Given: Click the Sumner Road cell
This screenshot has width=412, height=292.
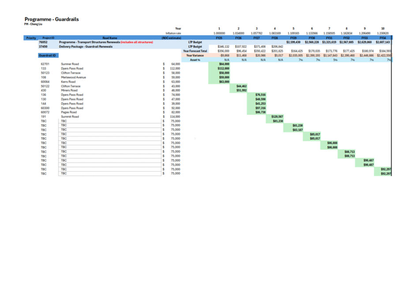Looking at the screenshot, I should point(69,64).
